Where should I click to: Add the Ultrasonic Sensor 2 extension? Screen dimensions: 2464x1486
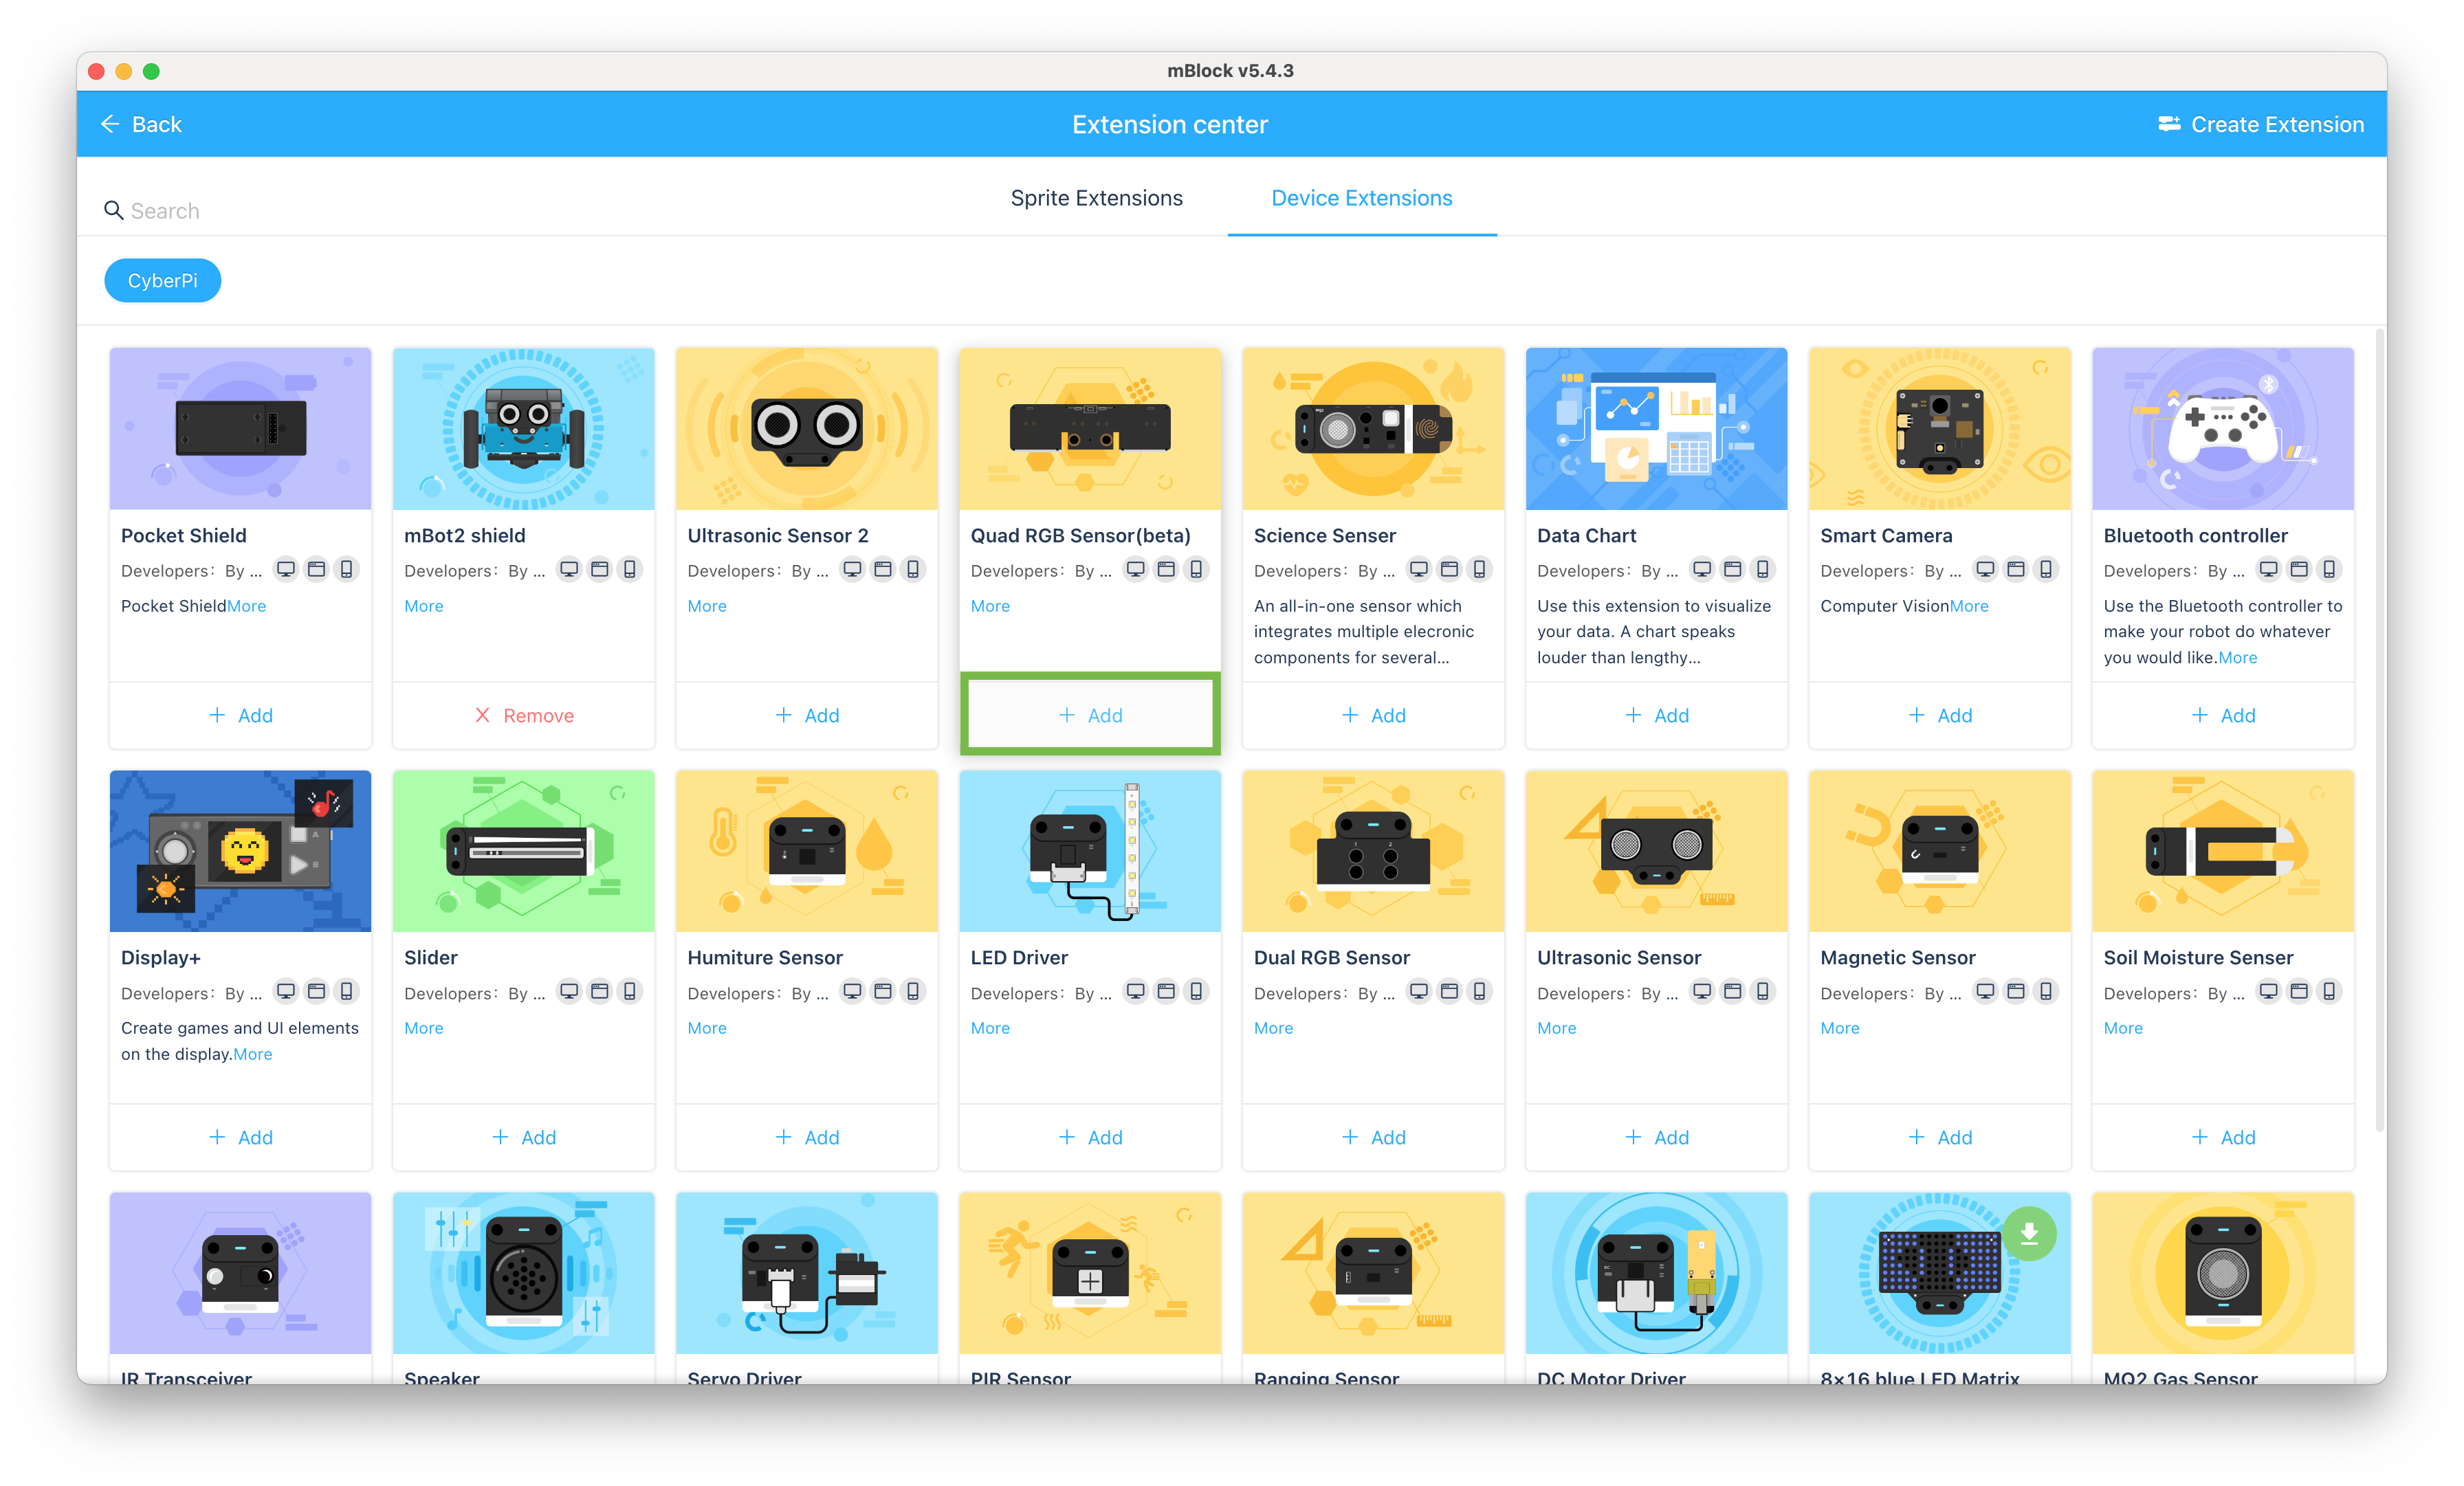(x=806, y=715)
